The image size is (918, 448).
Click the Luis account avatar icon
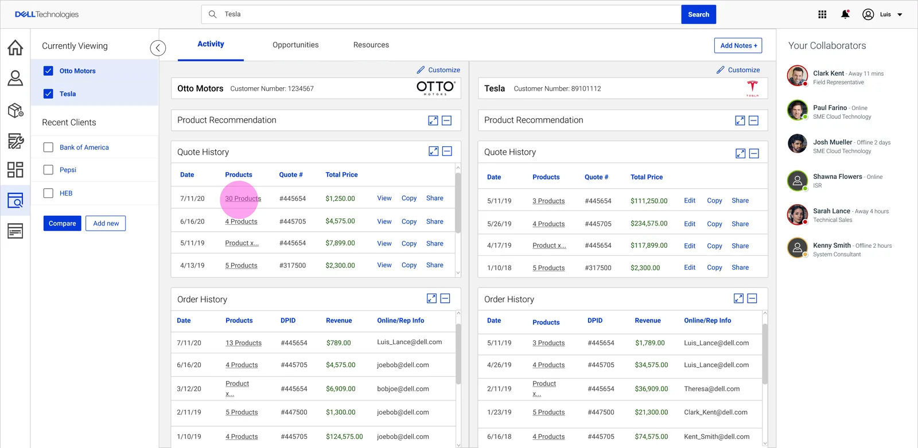868,14
